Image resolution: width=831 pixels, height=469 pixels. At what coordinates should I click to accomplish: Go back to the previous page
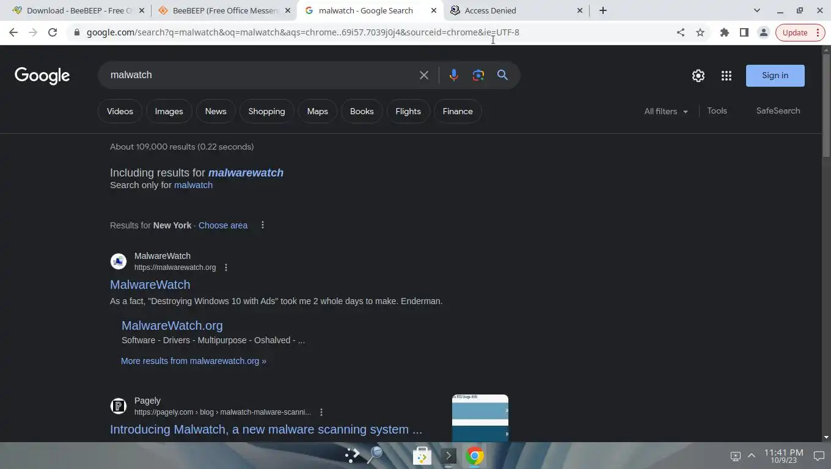[13, 32]
